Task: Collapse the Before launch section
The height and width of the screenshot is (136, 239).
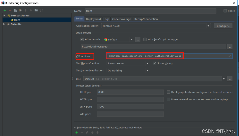Action: click(75, 127)
